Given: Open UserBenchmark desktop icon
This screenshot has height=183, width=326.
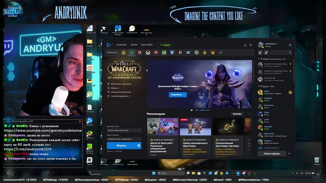Looking at the screenshot, I should pyautogui.click(x=132, y=29).
